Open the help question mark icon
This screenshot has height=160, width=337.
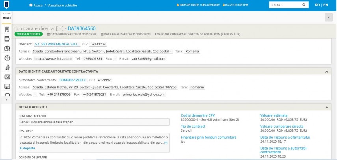point(7,58)
